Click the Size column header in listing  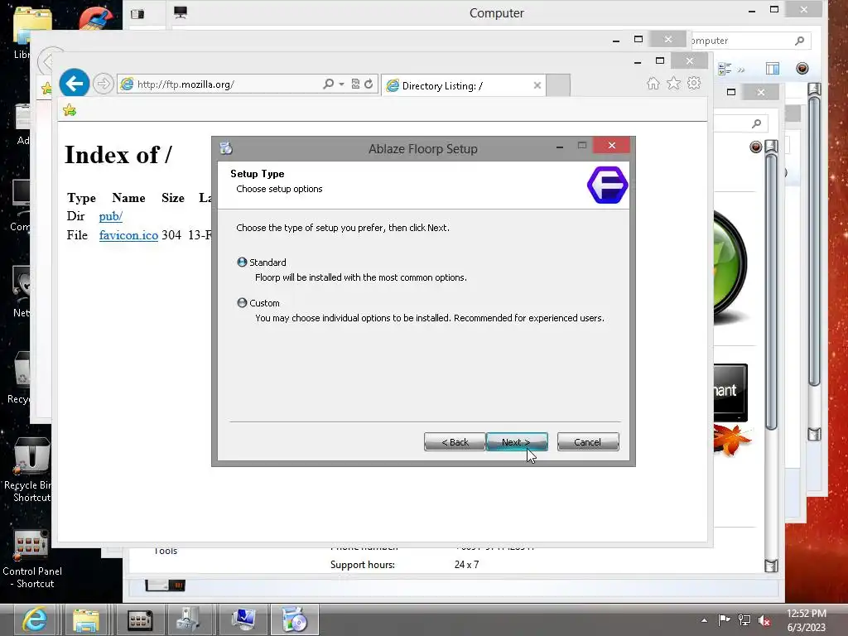point(173,198)
